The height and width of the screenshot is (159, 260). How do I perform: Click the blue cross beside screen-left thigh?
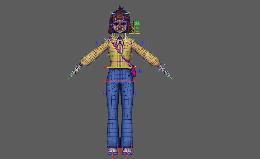[104, 93]
